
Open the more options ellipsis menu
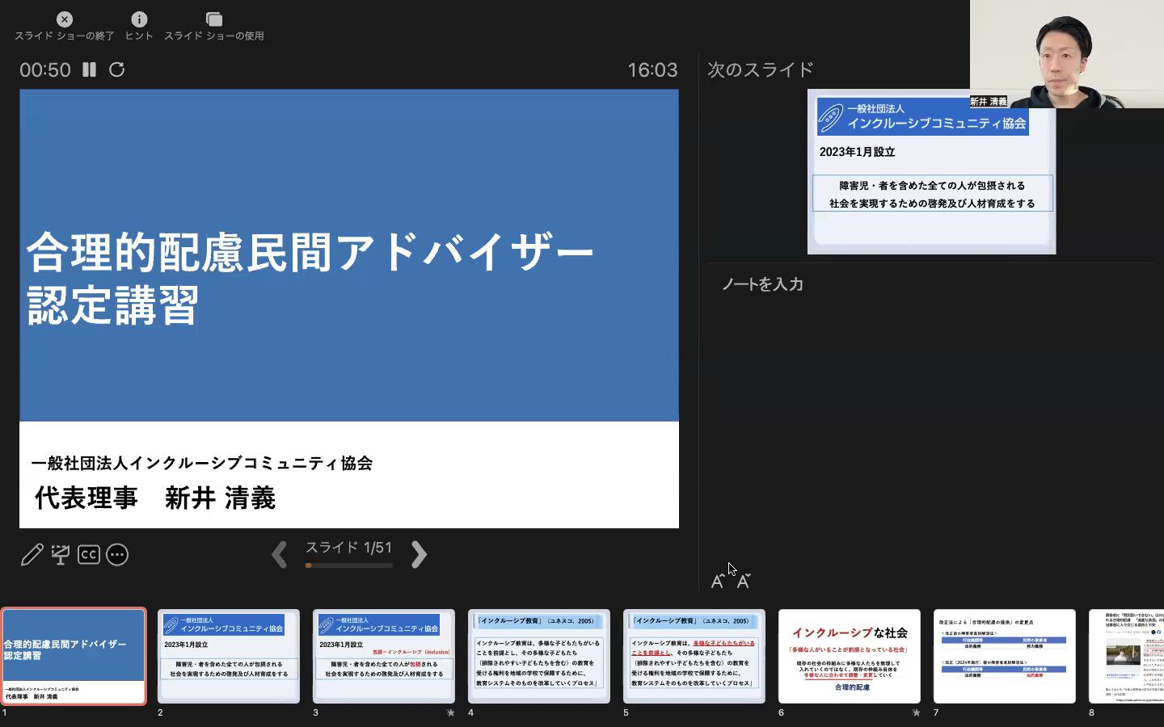tap(117, 555)
